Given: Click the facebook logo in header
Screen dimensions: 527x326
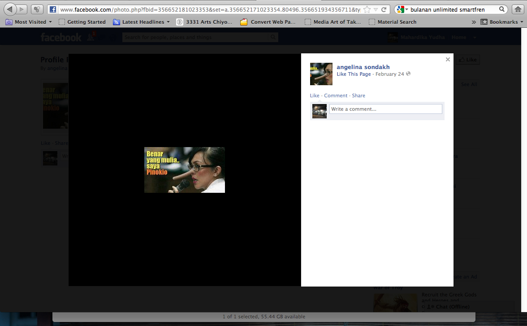Looking at the screenshot, I should coord(61,37).
